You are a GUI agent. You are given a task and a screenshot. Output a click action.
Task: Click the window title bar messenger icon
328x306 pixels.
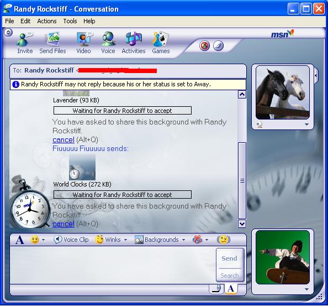[8, 9]
